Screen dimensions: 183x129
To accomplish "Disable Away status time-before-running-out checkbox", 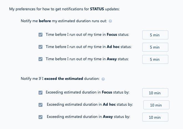I will (x=40, y=59).
